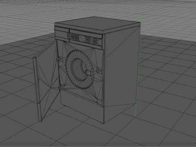196x147 pixels.
Task: Click the door latch right of the drum
Action: 99,70
